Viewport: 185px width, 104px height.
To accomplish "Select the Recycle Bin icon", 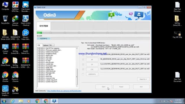I will [5, 20].
